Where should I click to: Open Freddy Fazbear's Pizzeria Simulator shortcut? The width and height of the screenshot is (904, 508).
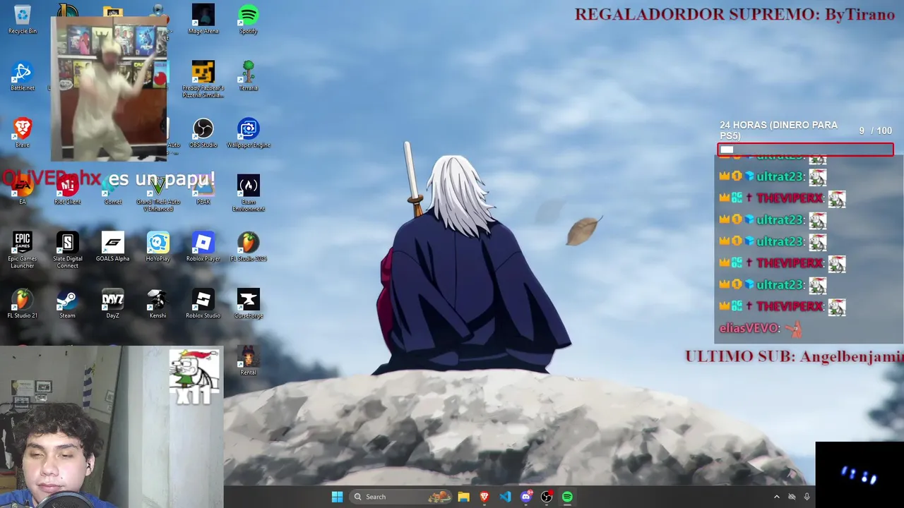203,79
